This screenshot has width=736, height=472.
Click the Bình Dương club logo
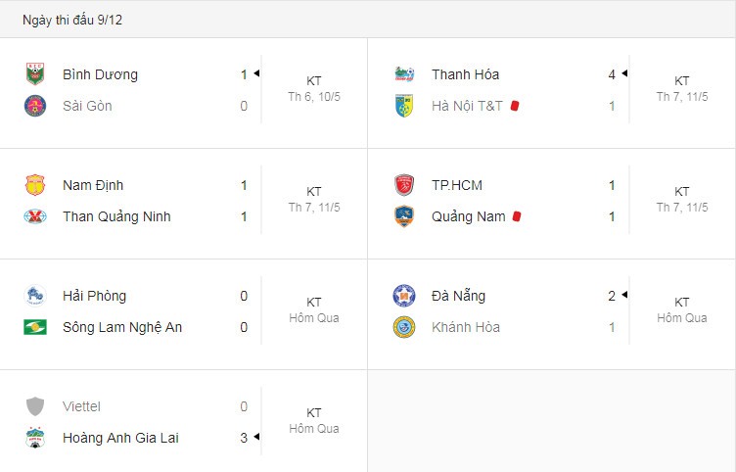(35, 74)
